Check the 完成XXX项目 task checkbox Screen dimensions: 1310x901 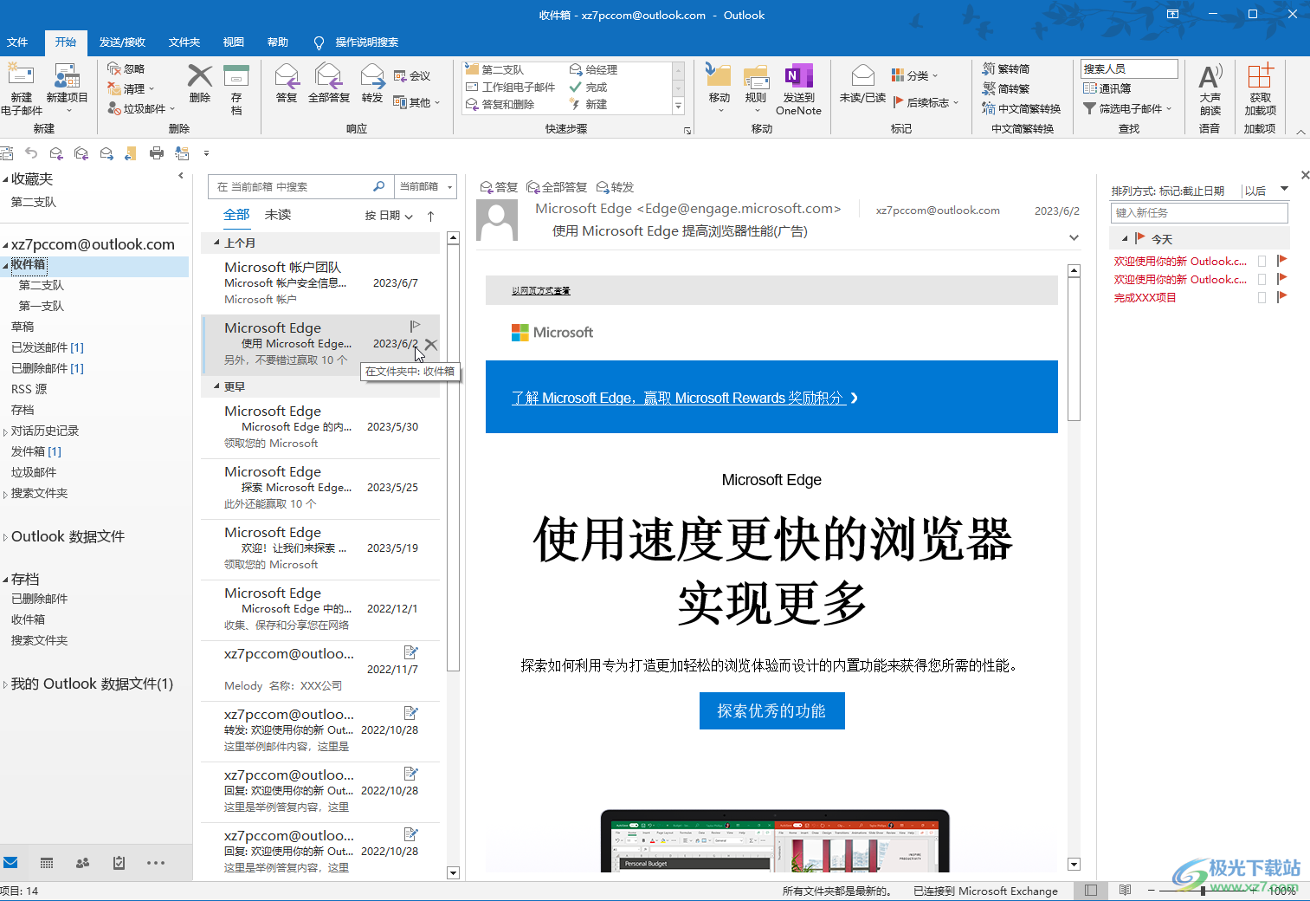tap(1262, 297)
